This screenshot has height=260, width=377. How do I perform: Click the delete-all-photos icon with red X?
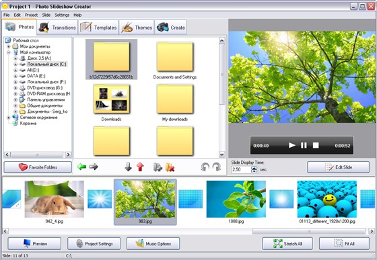(x=170, y=167)
